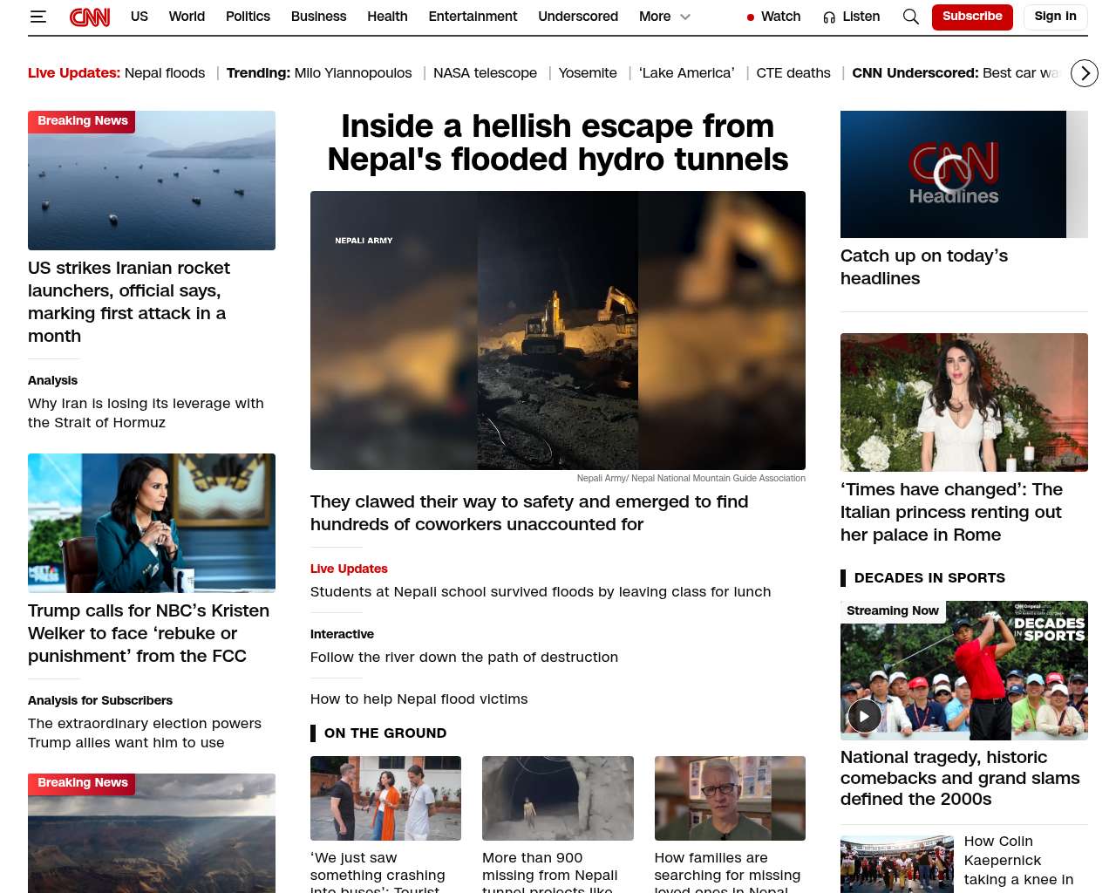Open the hamburger navigation menu
1116x893 pixels.
click(x=37, y=17)
